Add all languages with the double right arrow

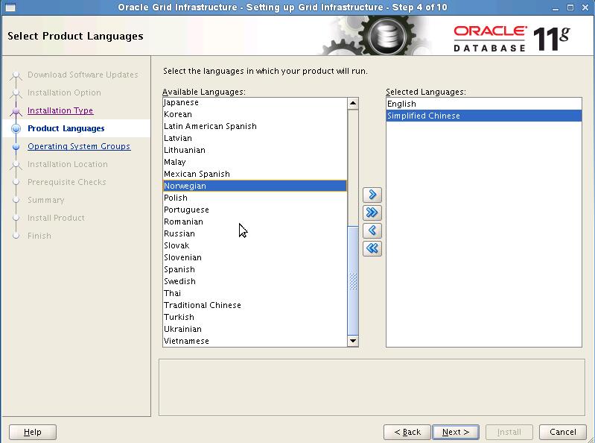[372, 213]
